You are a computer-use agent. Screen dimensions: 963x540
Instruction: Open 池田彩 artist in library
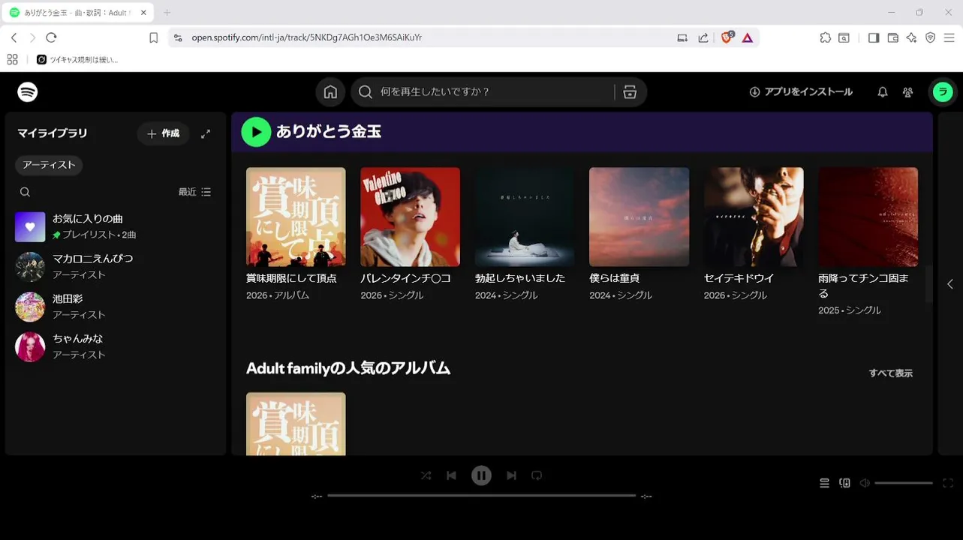click(x=116, y=307)
